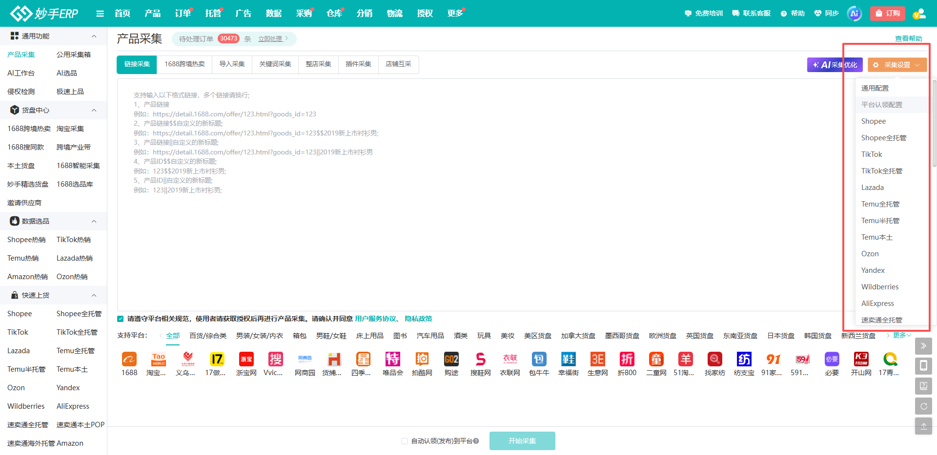Toggle the hamburger menu icon
This screenshot has width=937, height=455.
100,14
